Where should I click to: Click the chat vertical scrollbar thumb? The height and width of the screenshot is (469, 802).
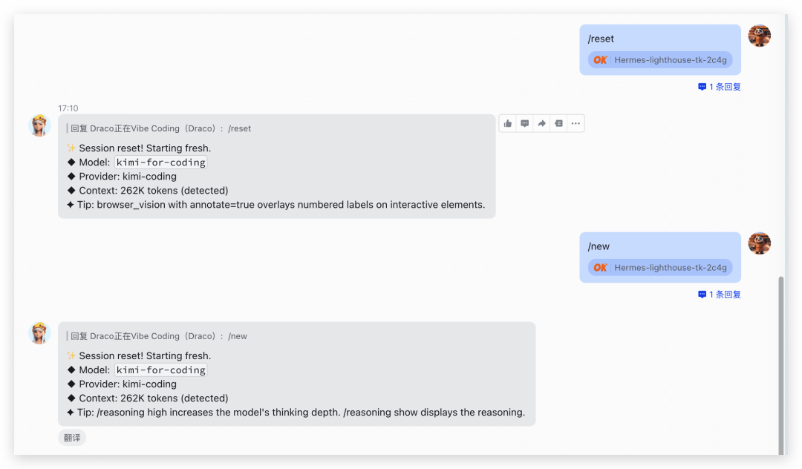coord(780,365)
